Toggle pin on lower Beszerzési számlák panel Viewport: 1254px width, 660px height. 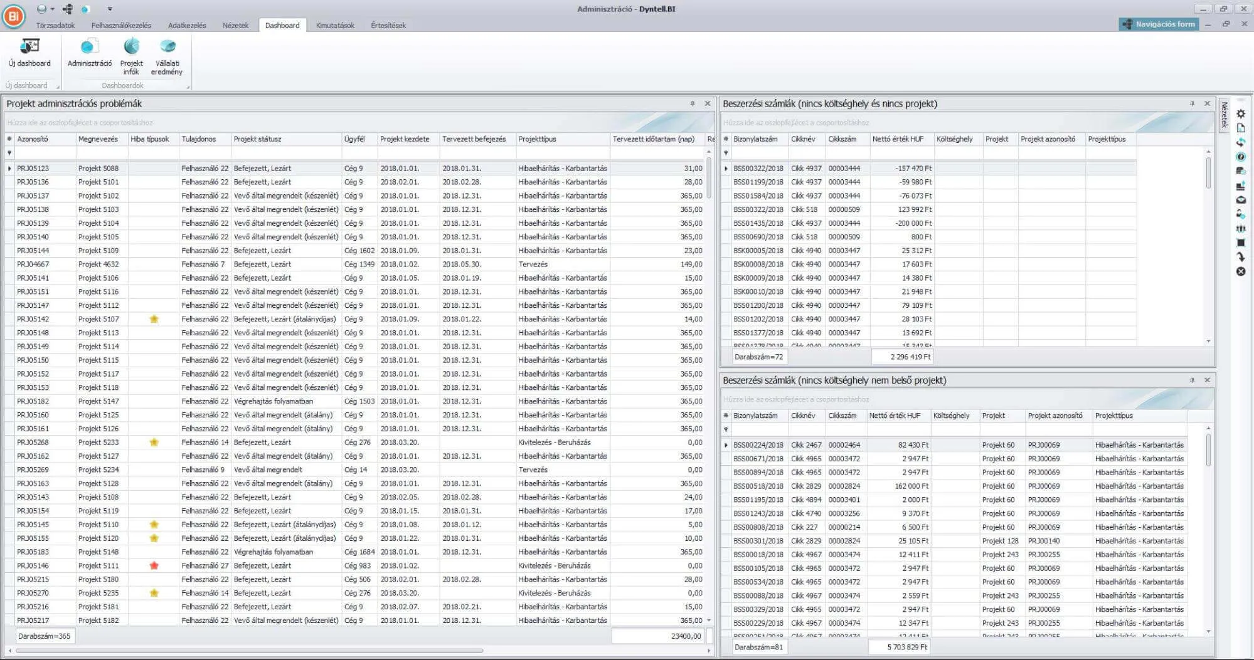tap(1192, 380)
